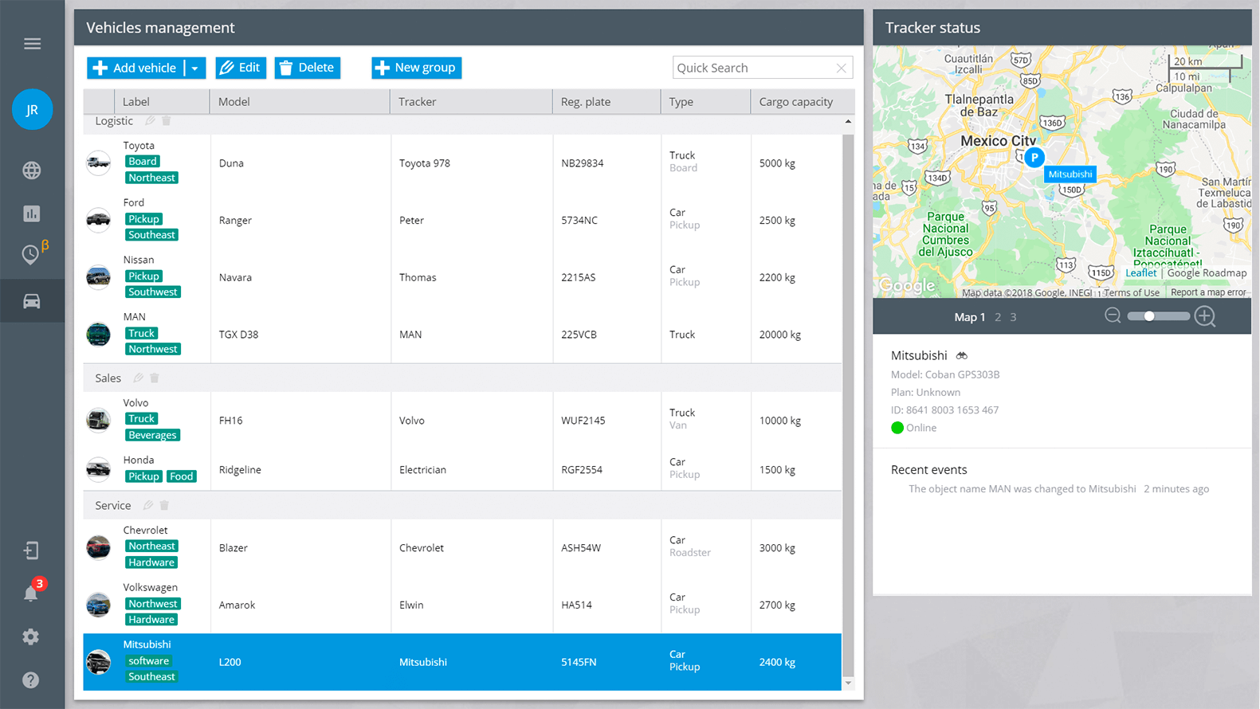Open the JR user profile avatar
This screenshot has width=1260, height=709.
click(32, 109)
